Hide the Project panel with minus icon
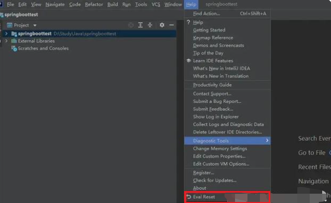 click(171, 25)
